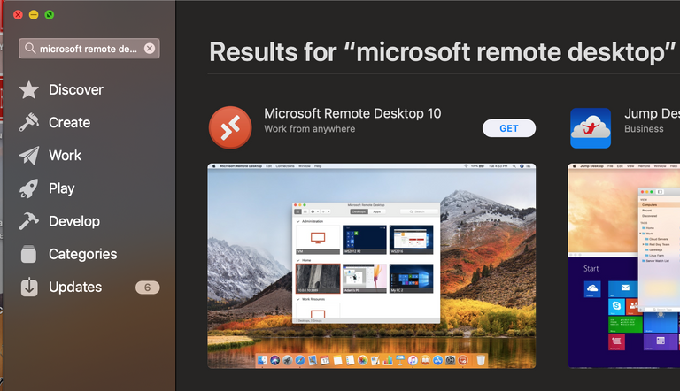The width and height of the screenshot is (680, 391).
Task: Open Microsoft Remote Desktop 10 title
Action: pos(352,113)
